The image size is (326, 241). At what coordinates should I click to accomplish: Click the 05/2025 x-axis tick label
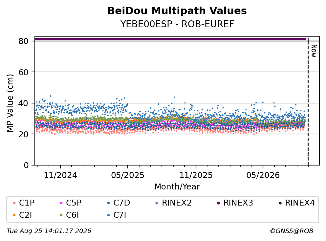tap(128, 175)
